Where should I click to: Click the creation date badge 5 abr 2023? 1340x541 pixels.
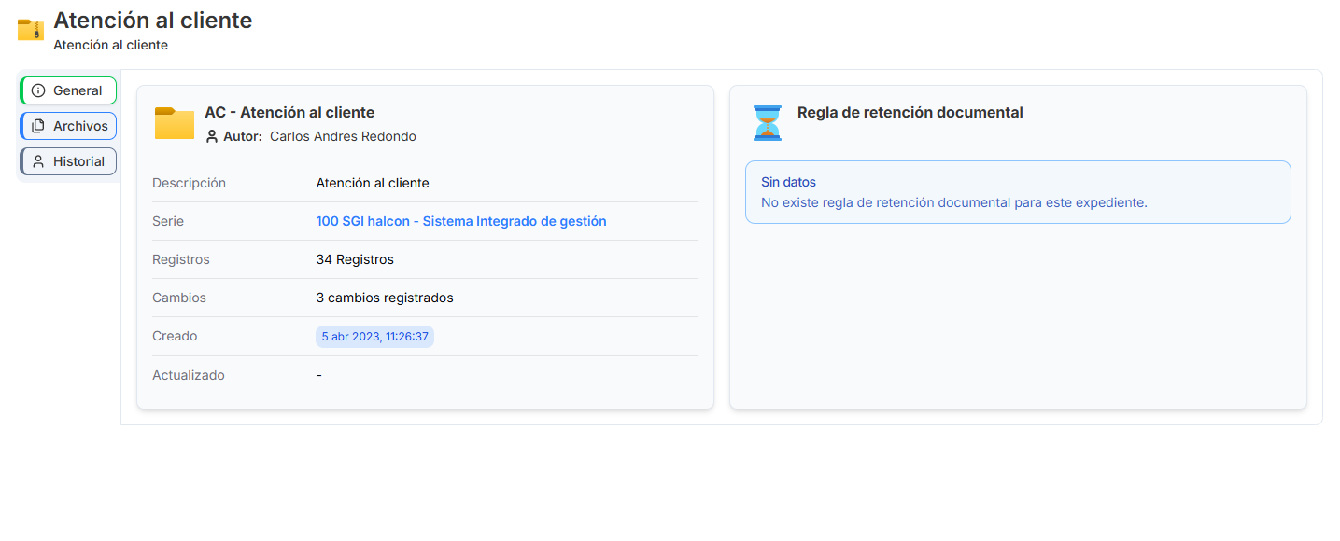374,336
